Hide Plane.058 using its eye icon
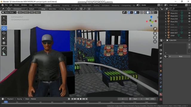Image resolution: width=191 pixels, height=107 pixels. [189, 19]
